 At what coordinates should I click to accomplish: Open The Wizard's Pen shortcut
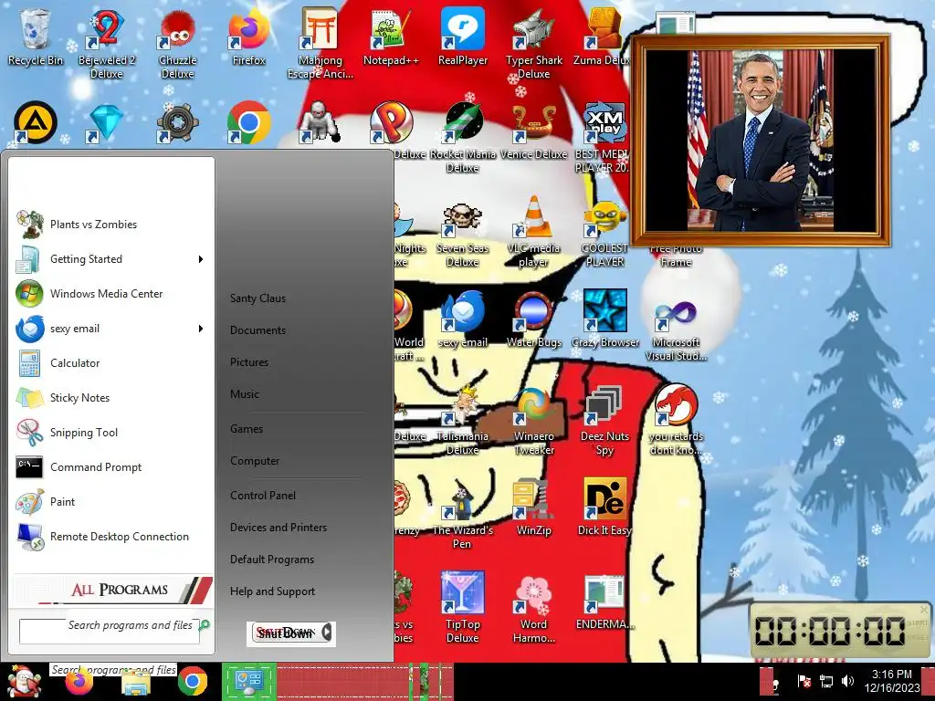[x=463, y=515]
